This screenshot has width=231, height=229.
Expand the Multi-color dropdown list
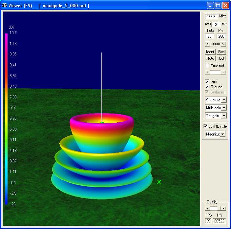click(224, 108)
